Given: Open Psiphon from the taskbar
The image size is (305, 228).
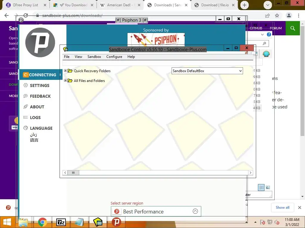Looking at the screenshot, I should pyautogui.click(x=116, y=222).
